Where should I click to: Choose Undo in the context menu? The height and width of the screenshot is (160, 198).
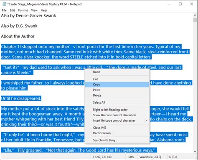coord(117,72)
